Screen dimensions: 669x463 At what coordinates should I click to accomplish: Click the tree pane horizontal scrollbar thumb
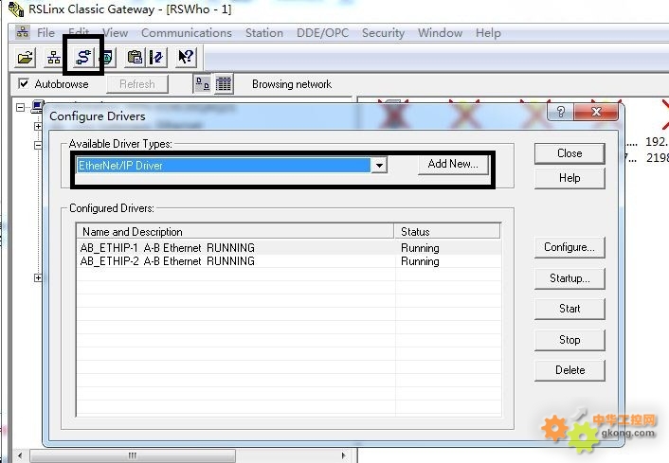[x=132, y=455]
